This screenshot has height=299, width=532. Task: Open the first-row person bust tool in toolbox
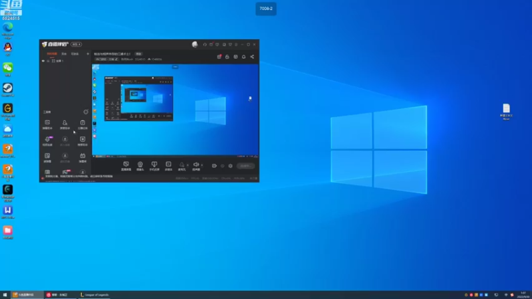[x=65, y=124]
